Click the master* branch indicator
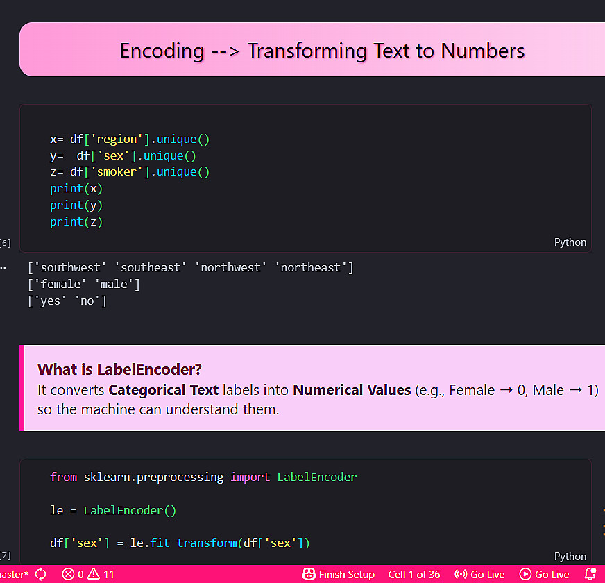This screenshot has height=583, width=605. click(x=14, y=574)
